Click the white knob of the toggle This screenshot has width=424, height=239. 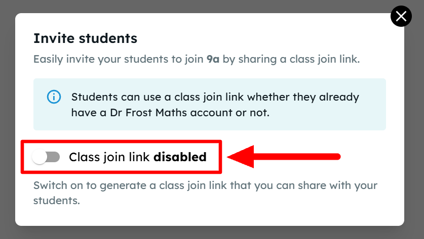40,157
